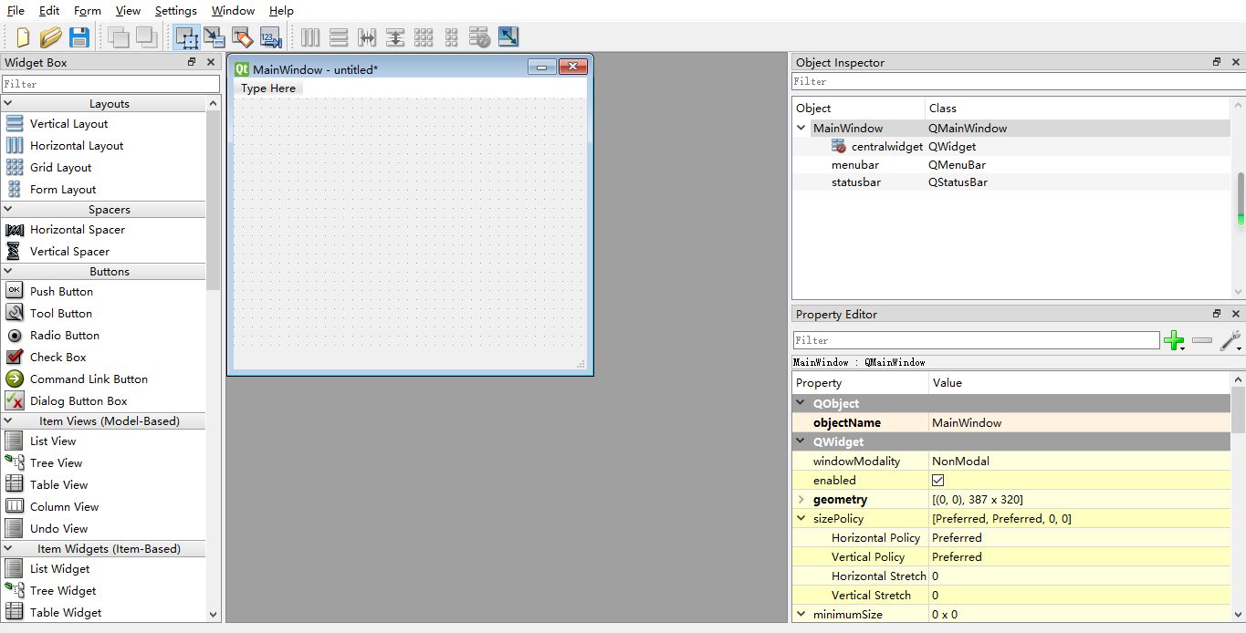This screenshot has height=633, width=1246.
Task: Collapse the Spacers category in Widget Box
Action: pos(8,210)
